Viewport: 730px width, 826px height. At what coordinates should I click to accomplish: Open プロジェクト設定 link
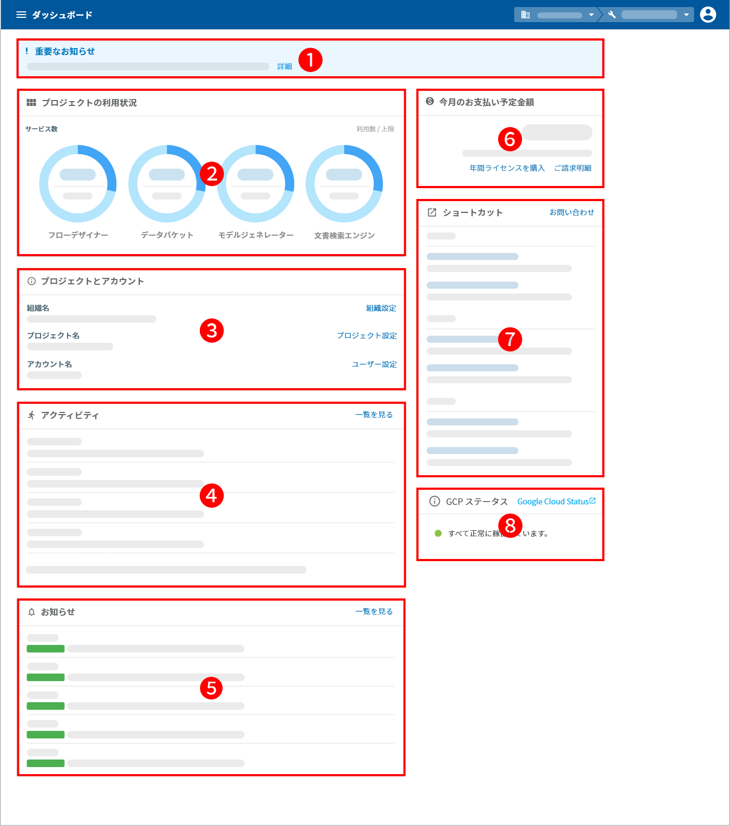coord(367,336)
